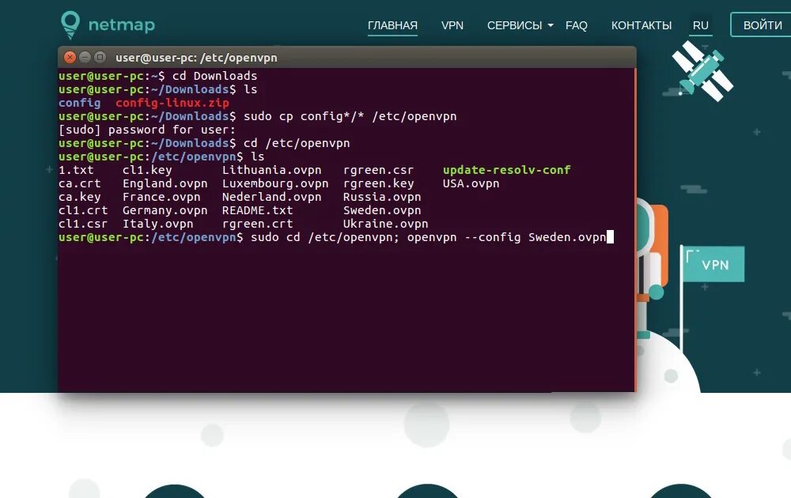Click Italy.ovpn in the listing
Screen dimensions: 791x498
158,224
